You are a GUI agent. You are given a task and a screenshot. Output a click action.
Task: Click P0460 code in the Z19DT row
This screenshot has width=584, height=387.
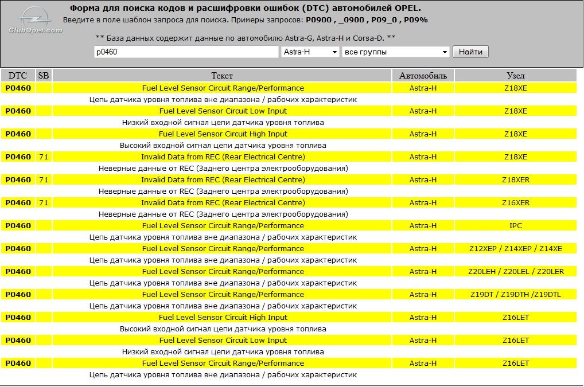[x=18, y=294]
